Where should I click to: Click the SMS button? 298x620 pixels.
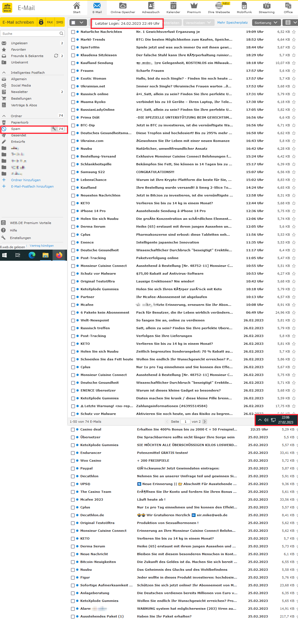[59, 22]
